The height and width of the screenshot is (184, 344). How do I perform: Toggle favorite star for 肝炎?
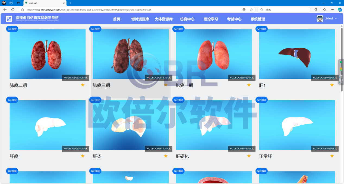(166, 156)
